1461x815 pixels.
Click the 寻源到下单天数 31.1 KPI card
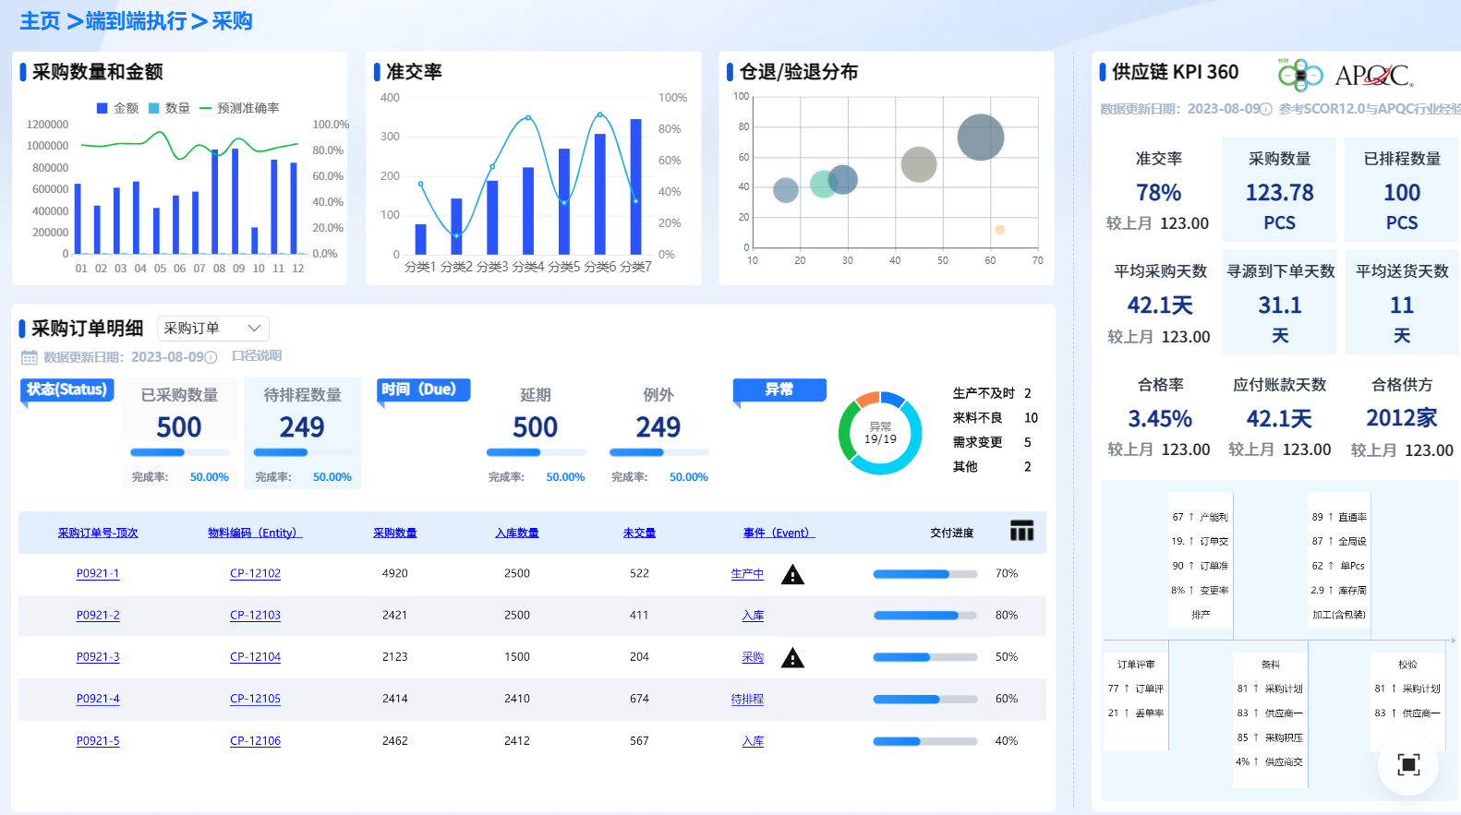[x=1279, y=303]
